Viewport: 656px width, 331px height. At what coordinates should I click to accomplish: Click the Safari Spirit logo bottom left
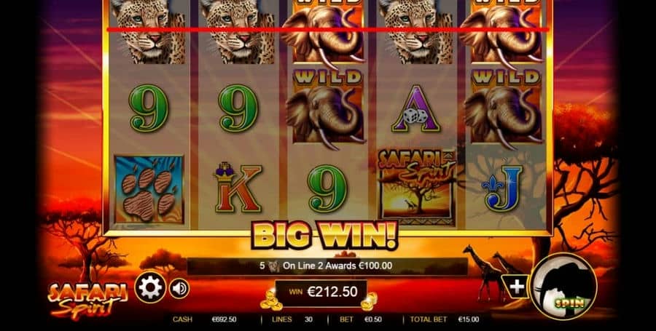tap(87, 299)
